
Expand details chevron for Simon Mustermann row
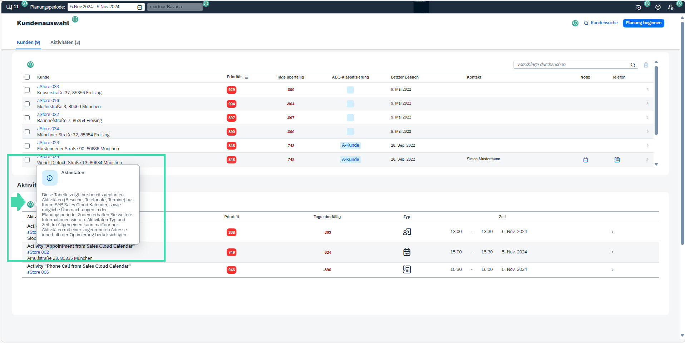pyautogui.click(x=647, y=159)
